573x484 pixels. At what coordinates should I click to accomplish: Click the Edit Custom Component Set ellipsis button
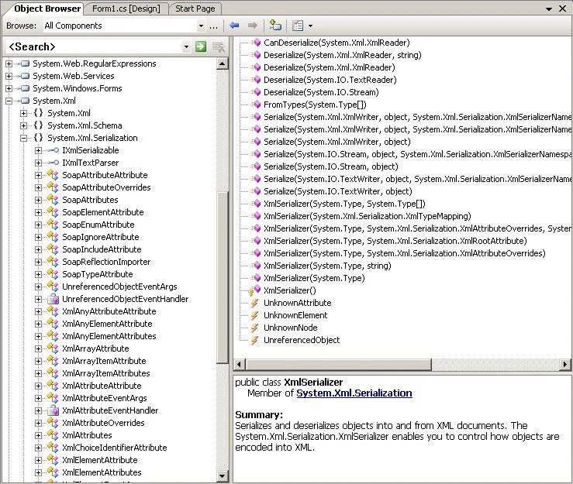pyautogui.click(x=213, y=26)
